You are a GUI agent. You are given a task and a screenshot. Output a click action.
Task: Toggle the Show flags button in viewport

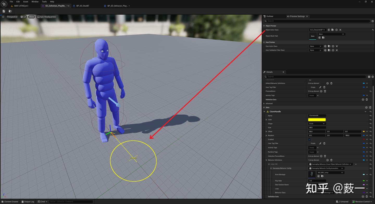tap(31, 17)
